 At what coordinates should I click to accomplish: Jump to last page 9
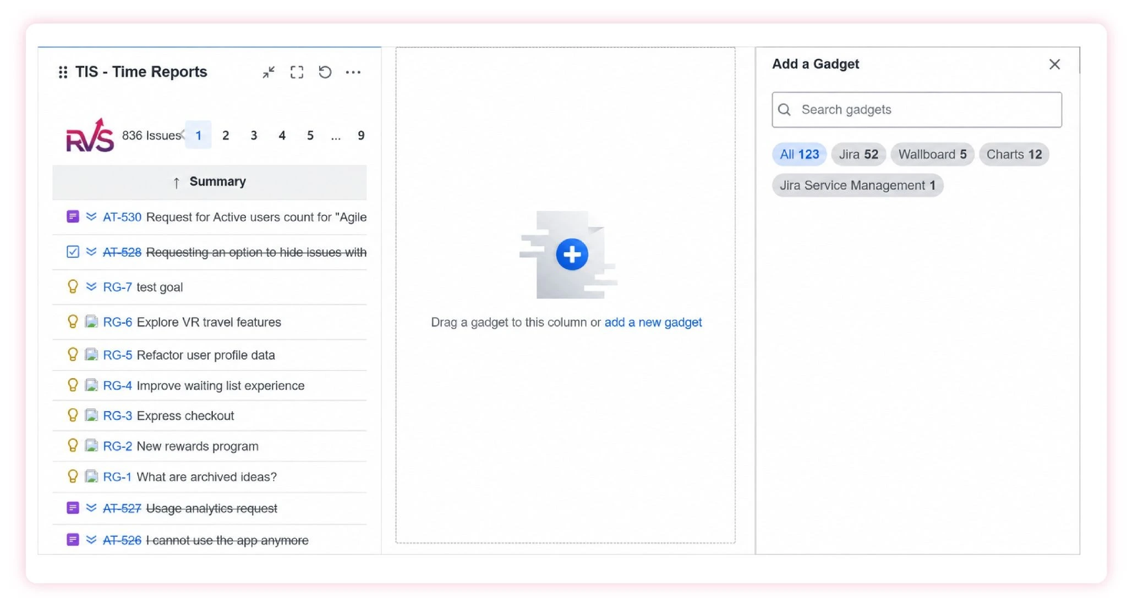tap(361, 135)
